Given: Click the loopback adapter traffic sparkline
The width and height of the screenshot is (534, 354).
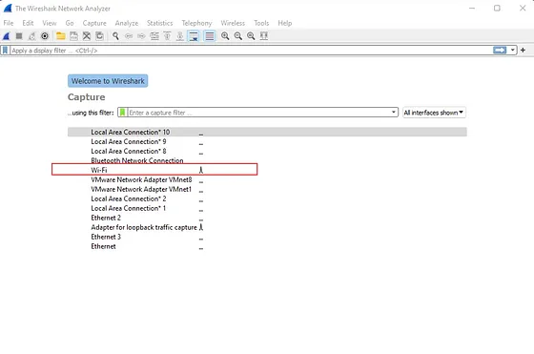Looking at the screenshot, I should 201,227.
